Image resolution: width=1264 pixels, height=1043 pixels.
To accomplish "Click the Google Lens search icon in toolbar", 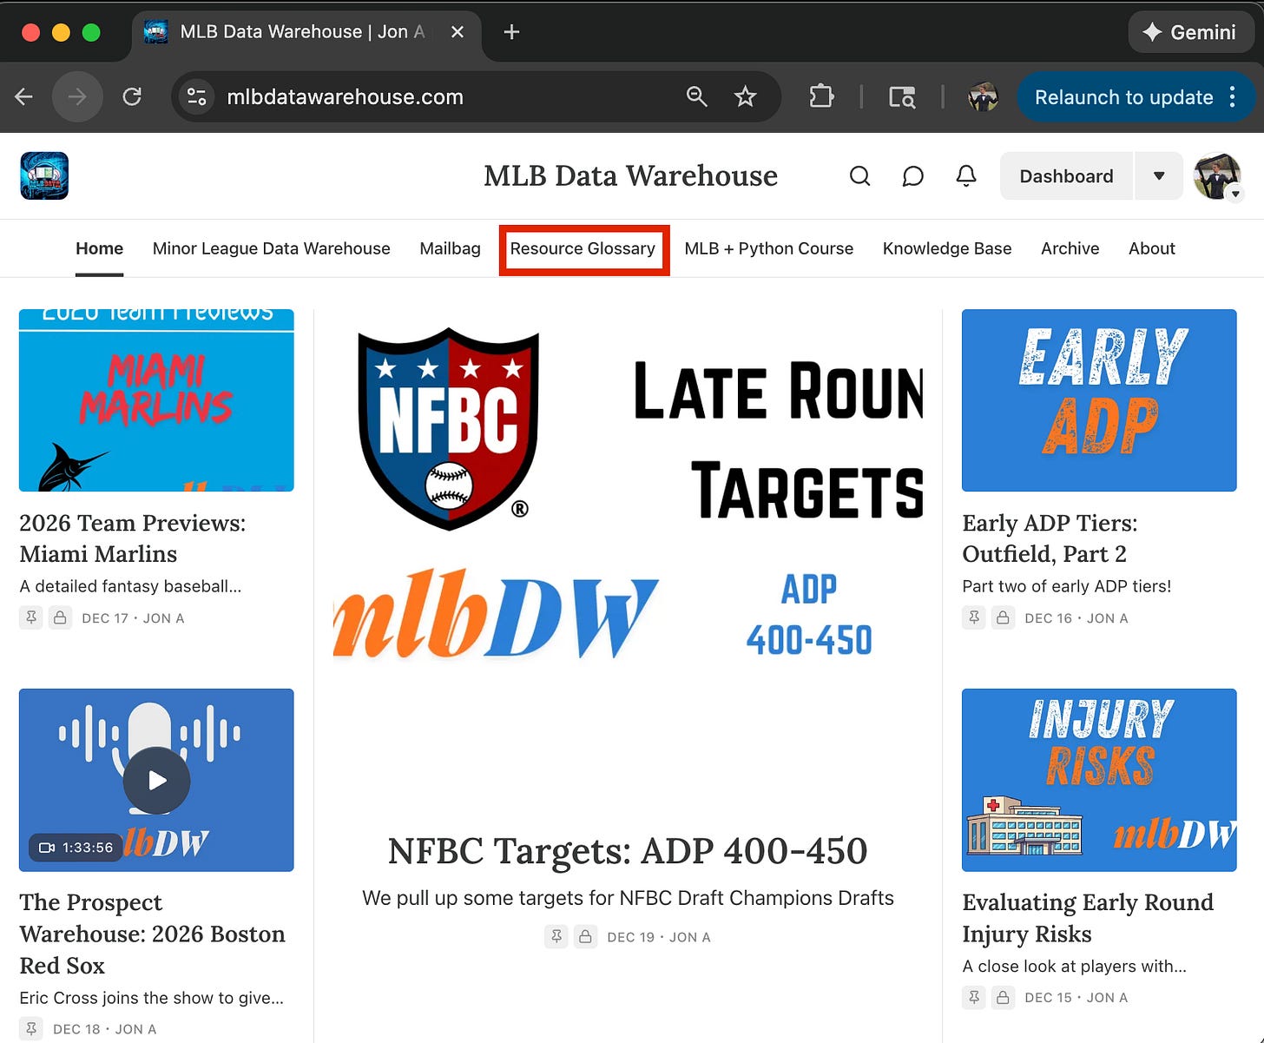I will (902, 96).
